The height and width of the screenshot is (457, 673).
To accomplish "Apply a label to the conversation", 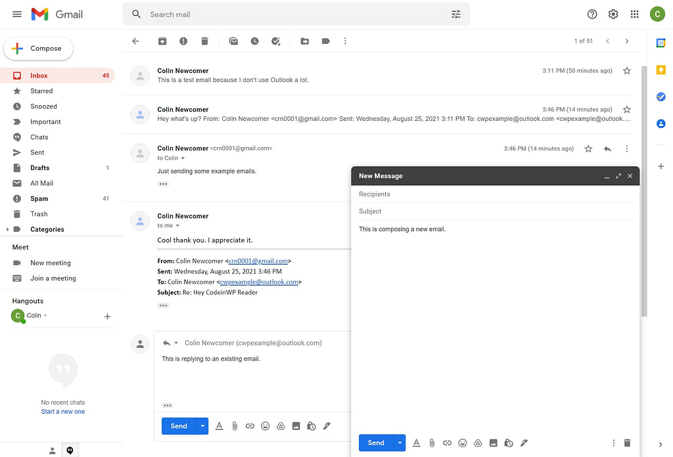I will click(325, 41).
